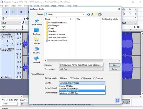Image resolution: width=143 pixels, height=109 pixels.
Task: Click the Up One Level icon
Action: coord(92,14)
